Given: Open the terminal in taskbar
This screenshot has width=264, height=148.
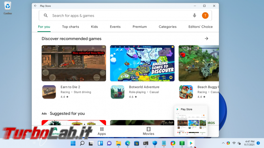Looking at the screenshot, I should (x=146, y=143).
